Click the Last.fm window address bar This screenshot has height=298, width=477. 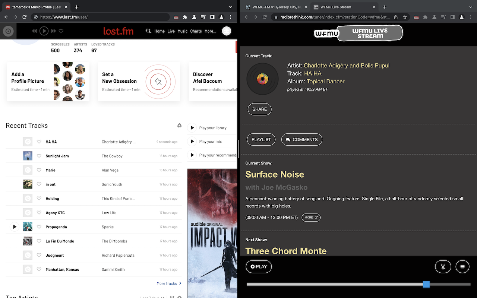[x=101, y=17]
